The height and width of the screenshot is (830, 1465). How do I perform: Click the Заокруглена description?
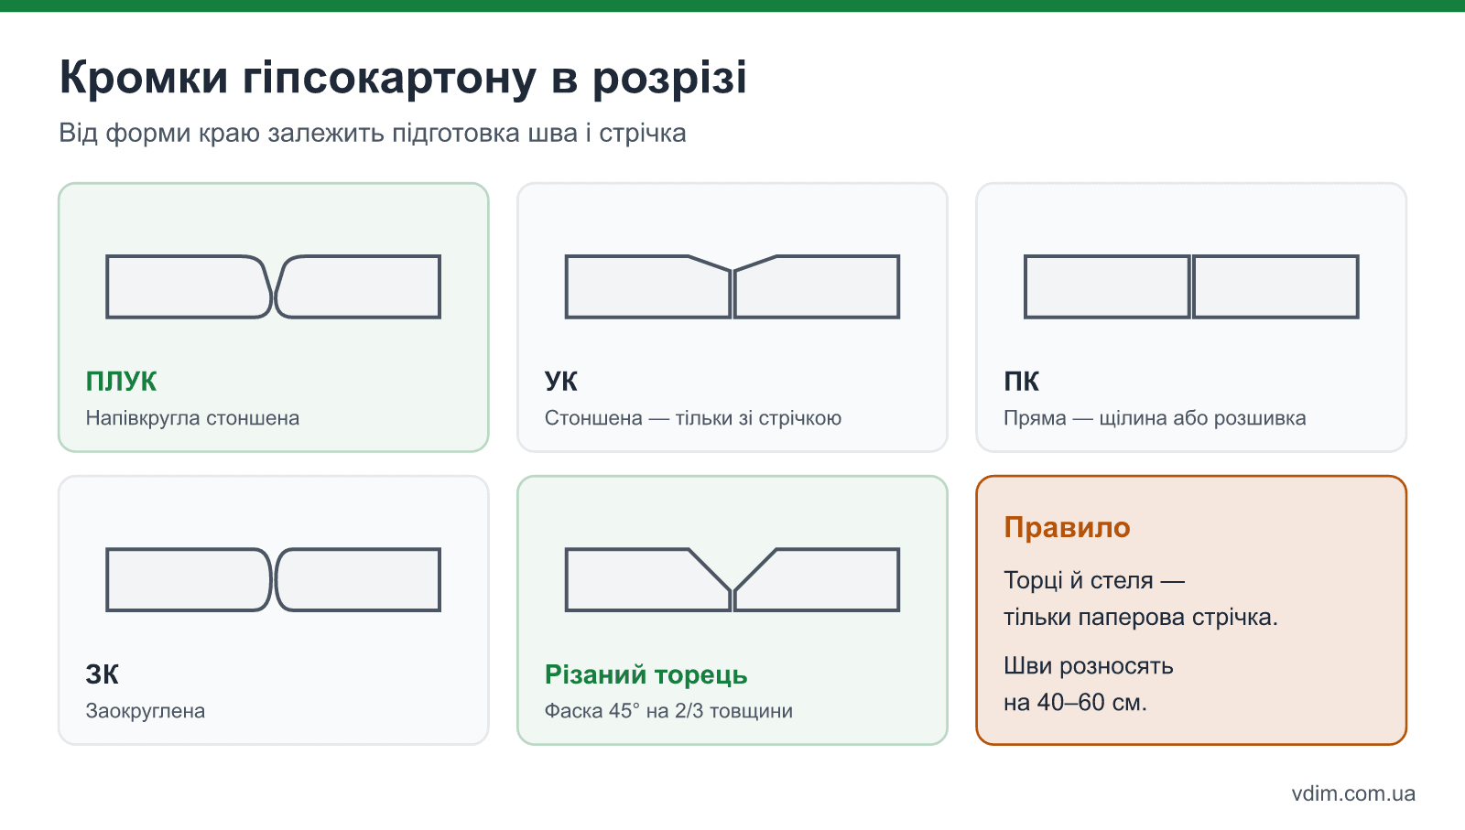click(x=146, y=711)
